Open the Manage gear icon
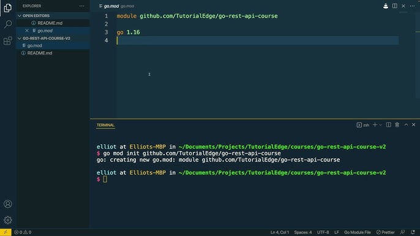Screen dimensions: 420x236 point(8,220)
